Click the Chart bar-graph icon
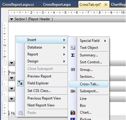Viewport: 126px width, 120px height. [x=73, y=112]
